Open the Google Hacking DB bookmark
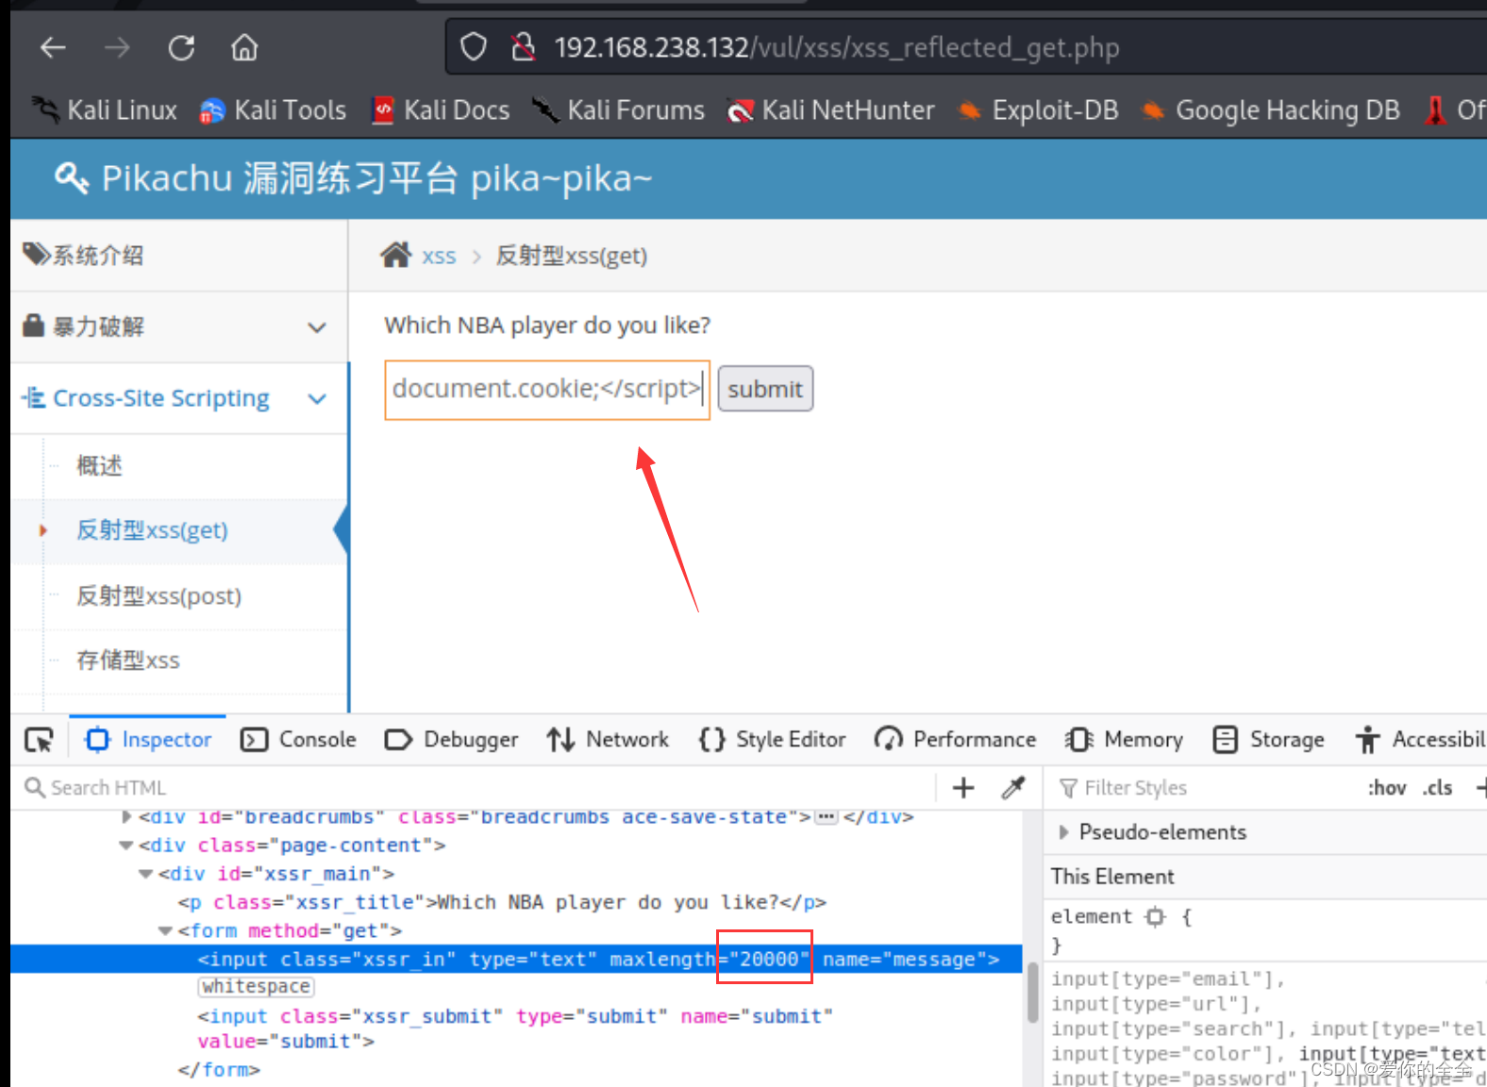1487x1087 pixels. [x=1271, y=110]
